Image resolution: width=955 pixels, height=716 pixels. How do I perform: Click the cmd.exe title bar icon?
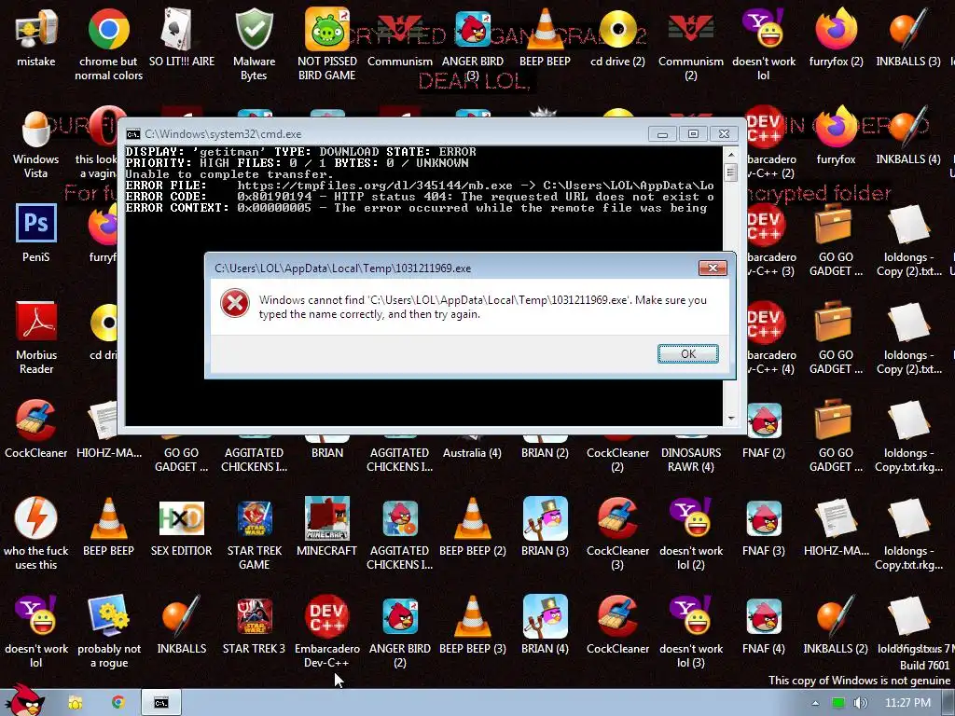(132, 134)
